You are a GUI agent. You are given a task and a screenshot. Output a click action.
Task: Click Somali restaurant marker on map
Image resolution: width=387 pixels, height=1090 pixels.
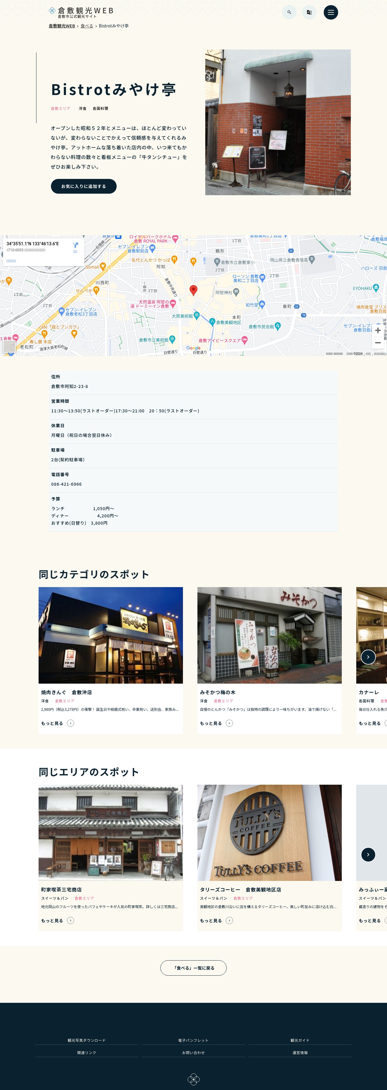(x=103, y=267)
